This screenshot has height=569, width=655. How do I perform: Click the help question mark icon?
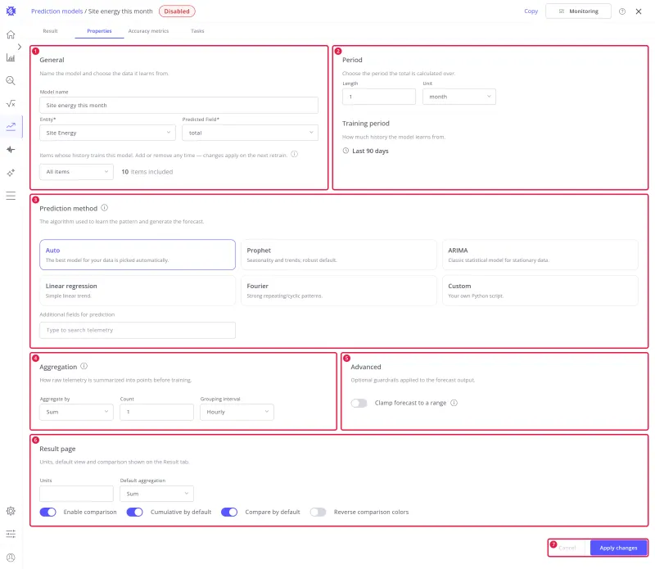pos(622,11)
